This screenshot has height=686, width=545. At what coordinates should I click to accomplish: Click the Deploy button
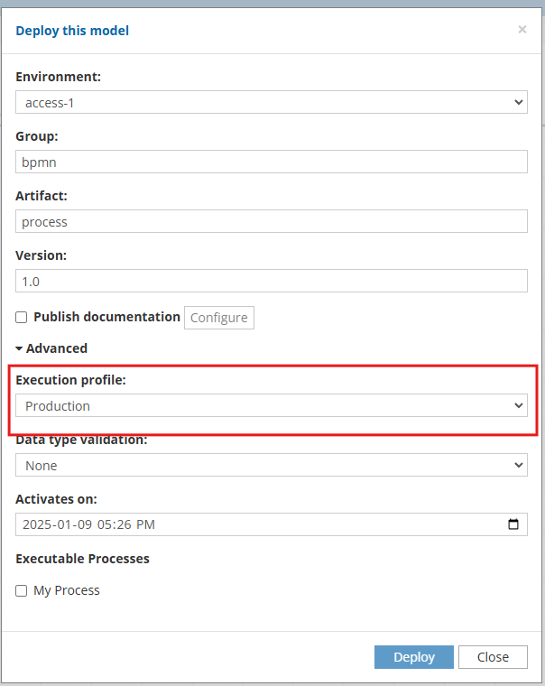coord(414,657)
